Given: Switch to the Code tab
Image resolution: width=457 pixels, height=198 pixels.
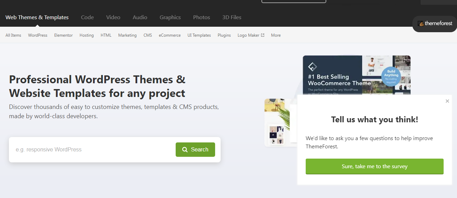Looking at the screenshot, I should [87, 17].
